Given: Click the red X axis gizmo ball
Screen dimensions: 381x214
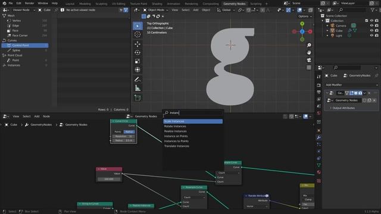Looking at the screenshot, I should [310, 32].
